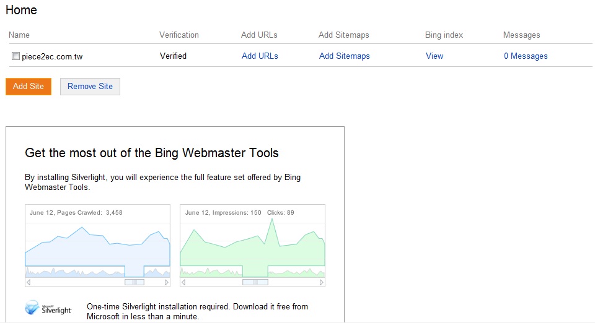Click the 'June 12, Impressions: 150' label

(x=223, y=212)
